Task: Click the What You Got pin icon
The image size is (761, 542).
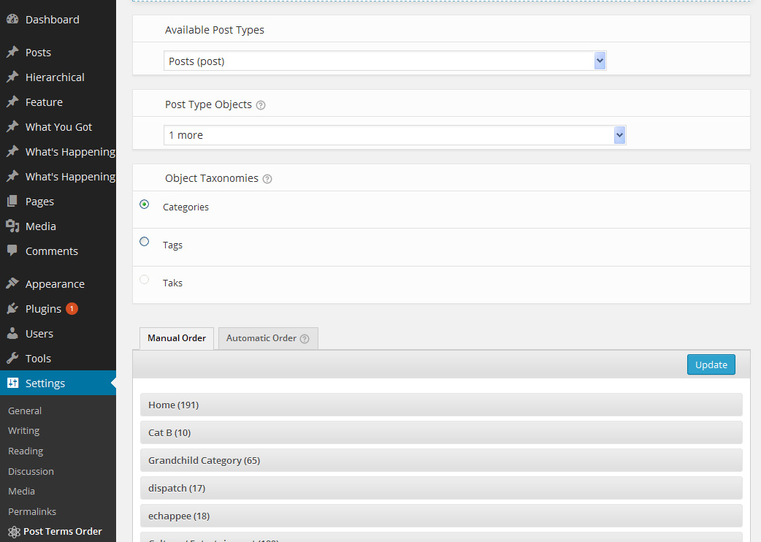Action: coord(12,126)
